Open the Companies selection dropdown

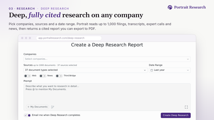tap(107, 59)
